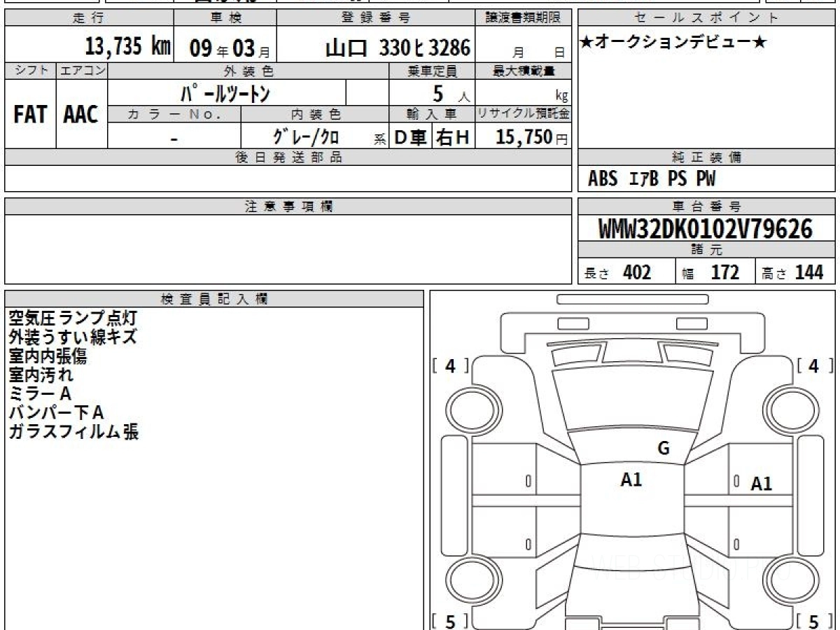840x630 pixels.
Task: Click inspector note バンパー下A
Action: tap(56, 413)
